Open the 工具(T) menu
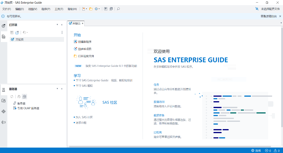The width and height of the screenshot is (283, 153). [x=59, y=9]
